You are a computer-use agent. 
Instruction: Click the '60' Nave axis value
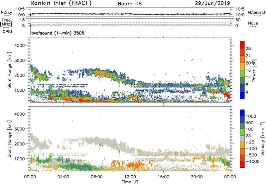(x=238, y=20)
